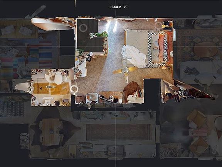Jump to faint scan ring in the bedroom's top-right corner

(x=158, y=25)
